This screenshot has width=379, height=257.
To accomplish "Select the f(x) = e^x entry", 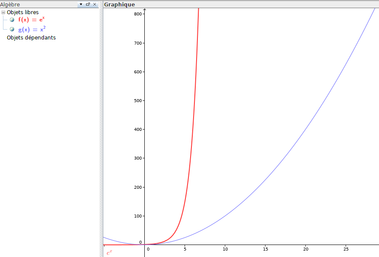I will pos(31,19).
